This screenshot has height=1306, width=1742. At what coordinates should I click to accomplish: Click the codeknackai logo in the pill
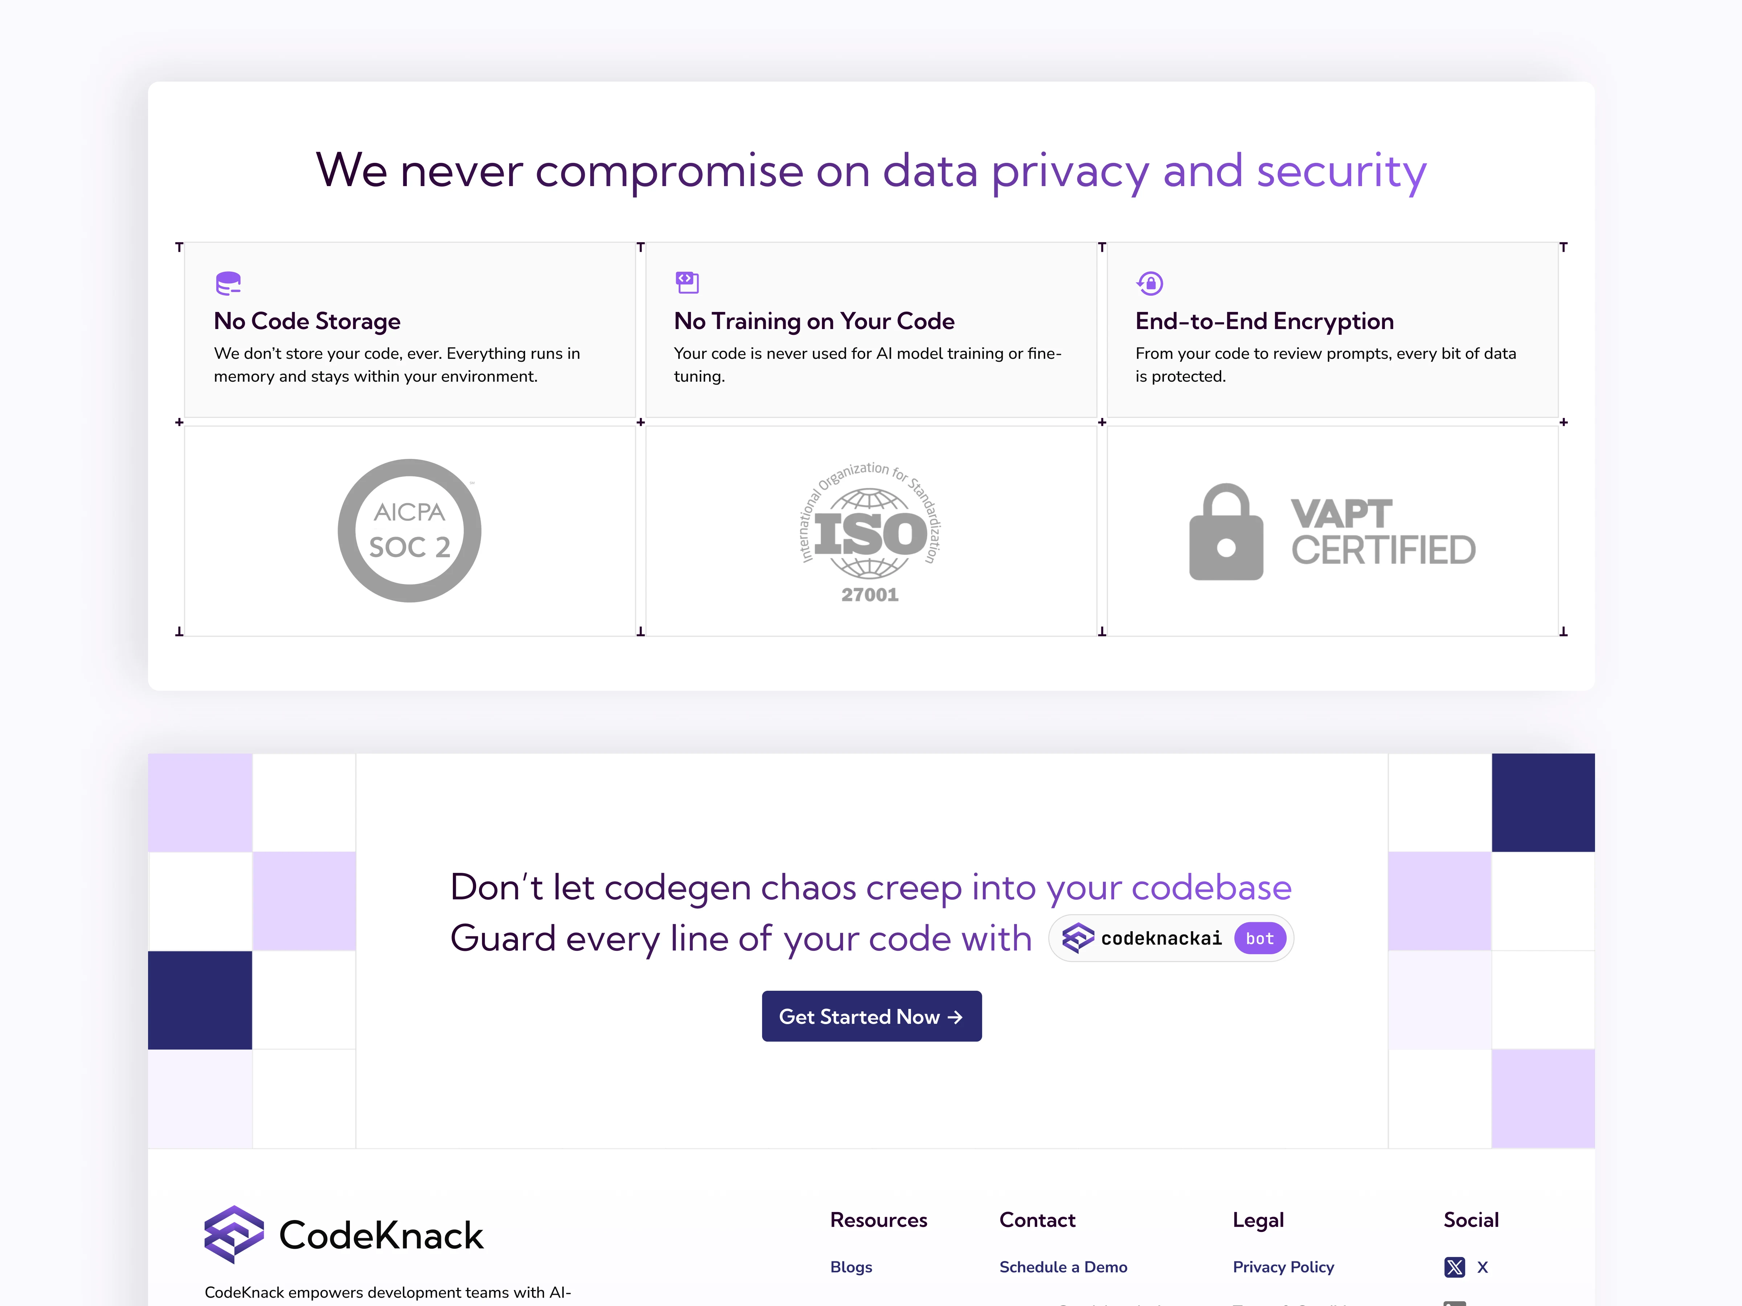1078,937
